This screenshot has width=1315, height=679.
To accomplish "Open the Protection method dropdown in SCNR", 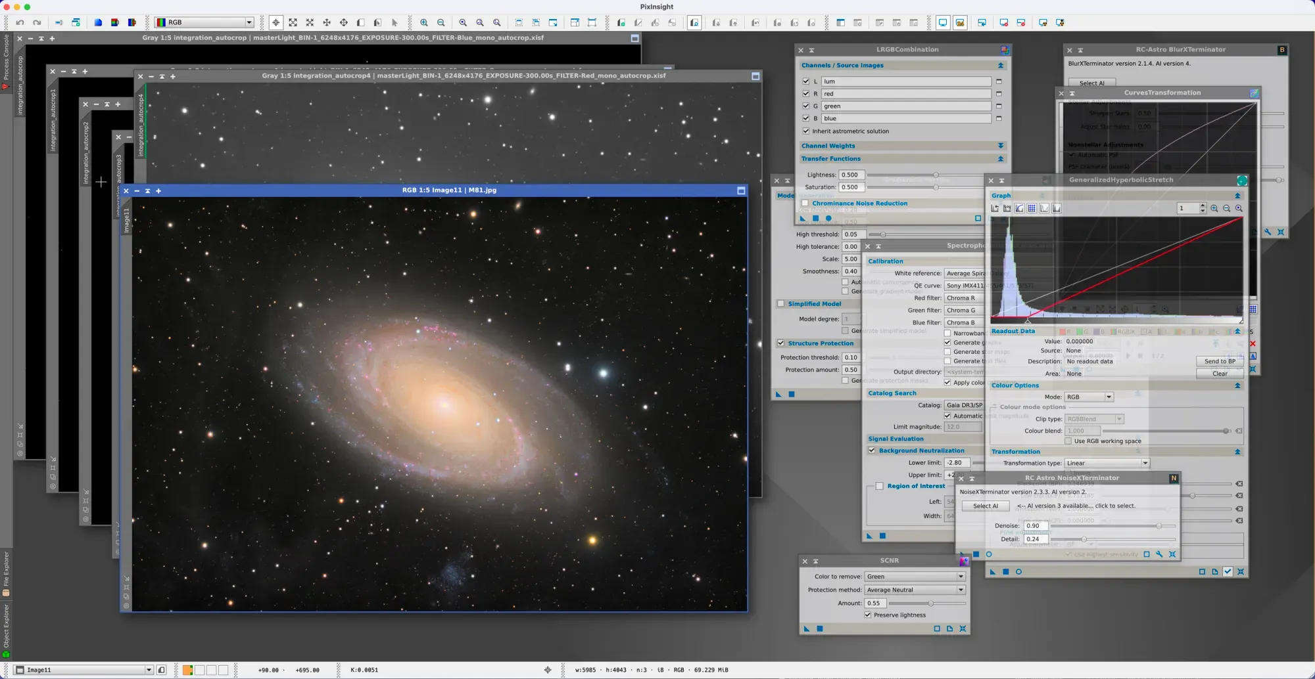I will click(915, 590).
